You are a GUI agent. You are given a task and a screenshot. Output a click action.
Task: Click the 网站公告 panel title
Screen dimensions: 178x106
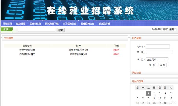(136, 73)
